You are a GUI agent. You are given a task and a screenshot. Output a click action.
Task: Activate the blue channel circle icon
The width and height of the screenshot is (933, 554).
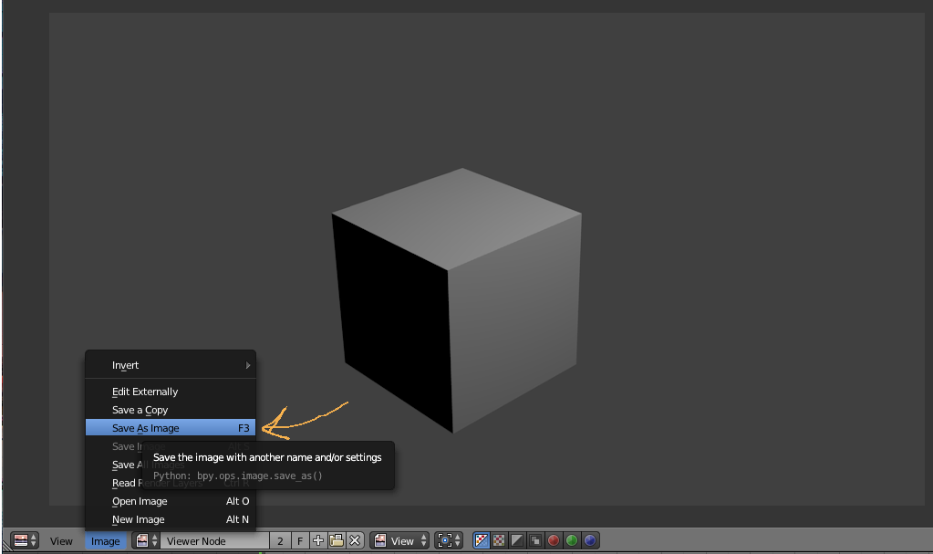pyautogui.click(x=590, y=540)
